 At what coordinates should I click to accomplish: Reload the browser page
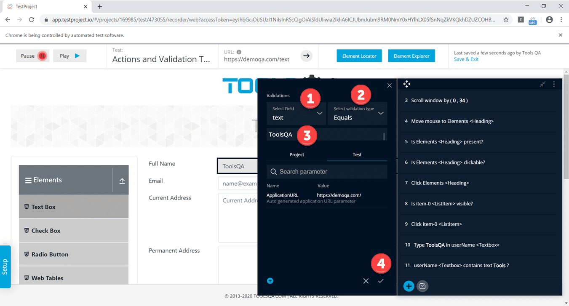[32, 20]
